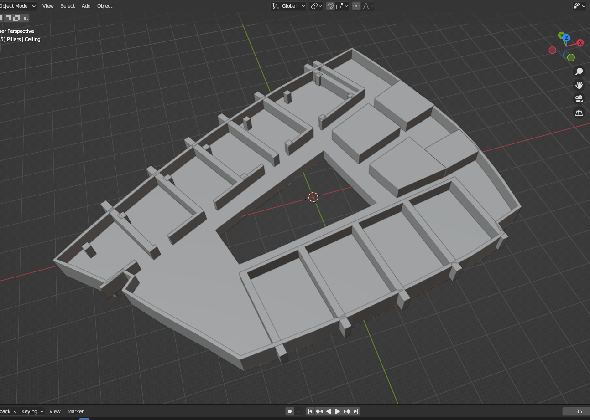Image resolution: width=590 pixels, height=420 pixels.
Task: Toggle the snapping magnet icon
Action: click(x=330, y=6)
